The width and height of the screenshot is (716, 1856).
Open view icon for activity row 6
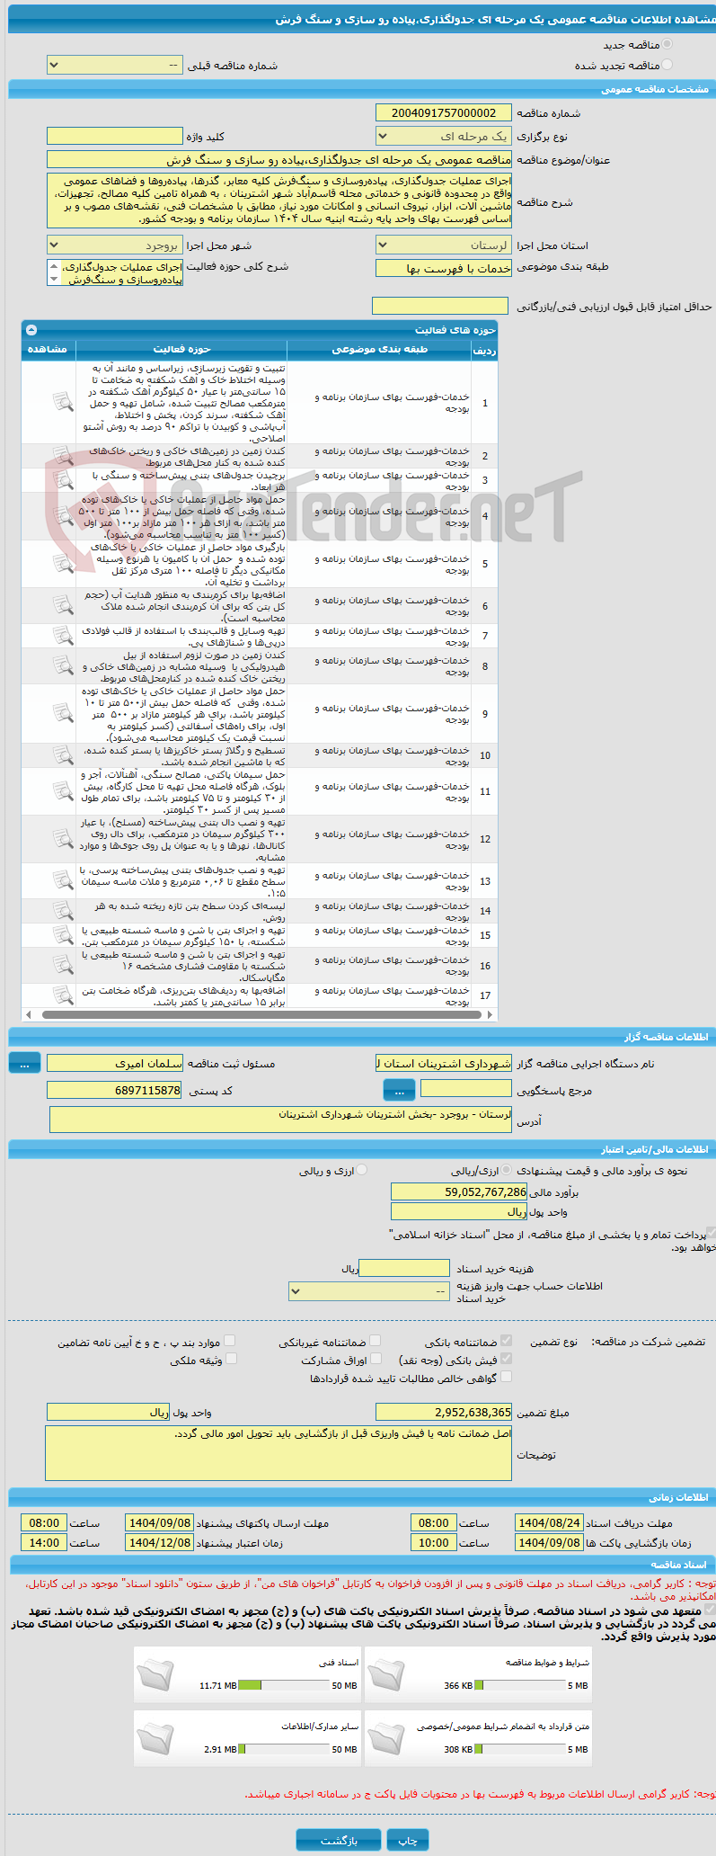point(62,605)
